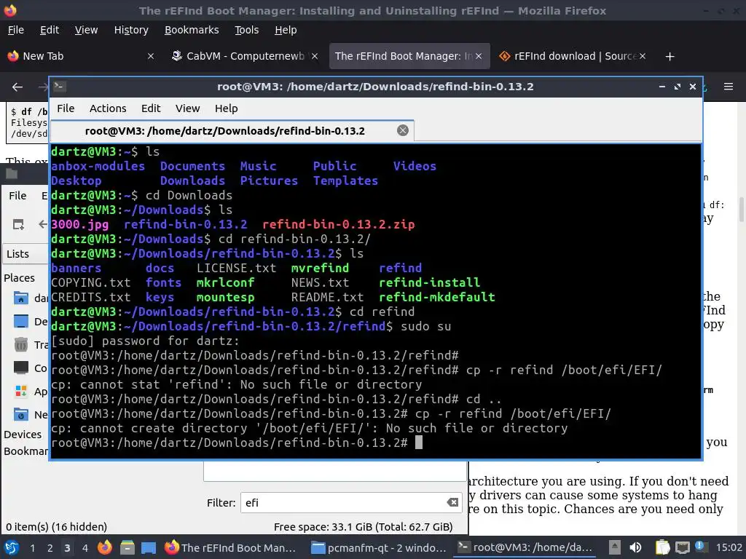Open Firefox History menu

[x=131, y=30]
